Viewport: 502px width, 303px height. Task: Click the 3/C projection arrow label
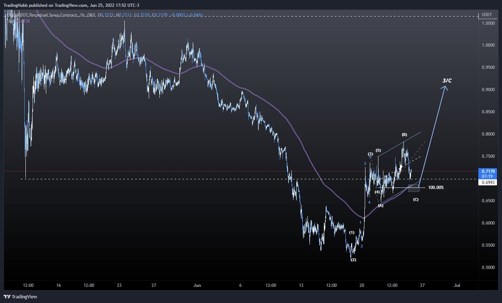click(447, 80)
